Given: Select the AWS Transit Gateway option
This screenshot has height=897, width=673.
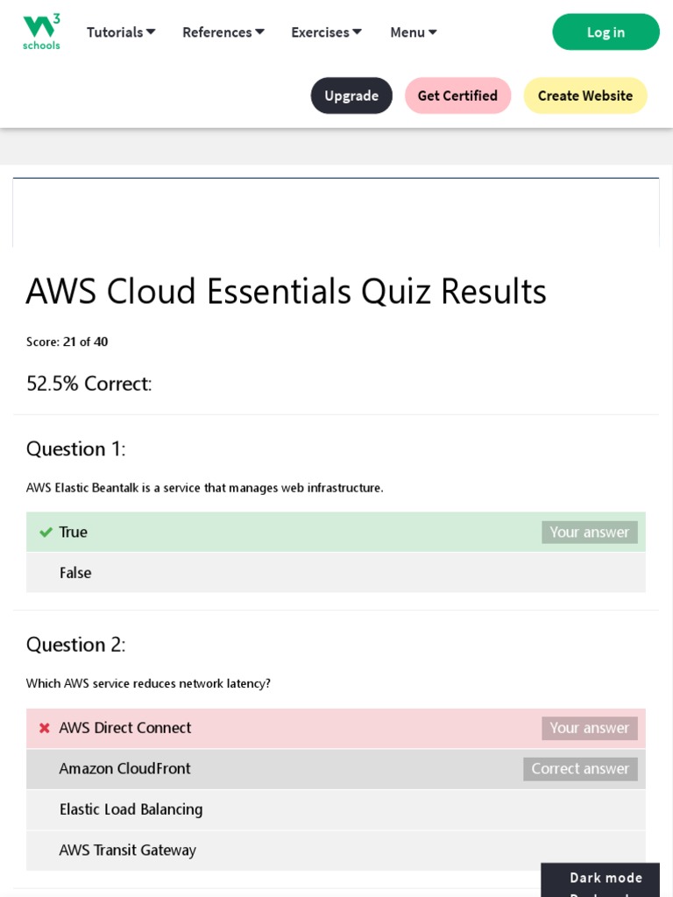Looking at the screenshot, I should coord(336,850).
